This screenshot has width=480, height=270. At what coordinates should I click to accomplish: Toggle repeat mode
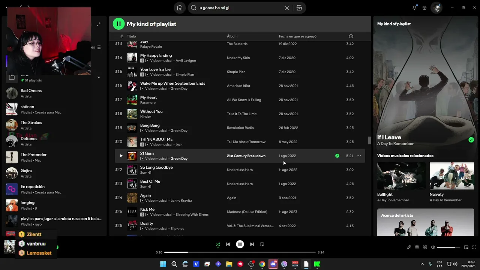262,244
